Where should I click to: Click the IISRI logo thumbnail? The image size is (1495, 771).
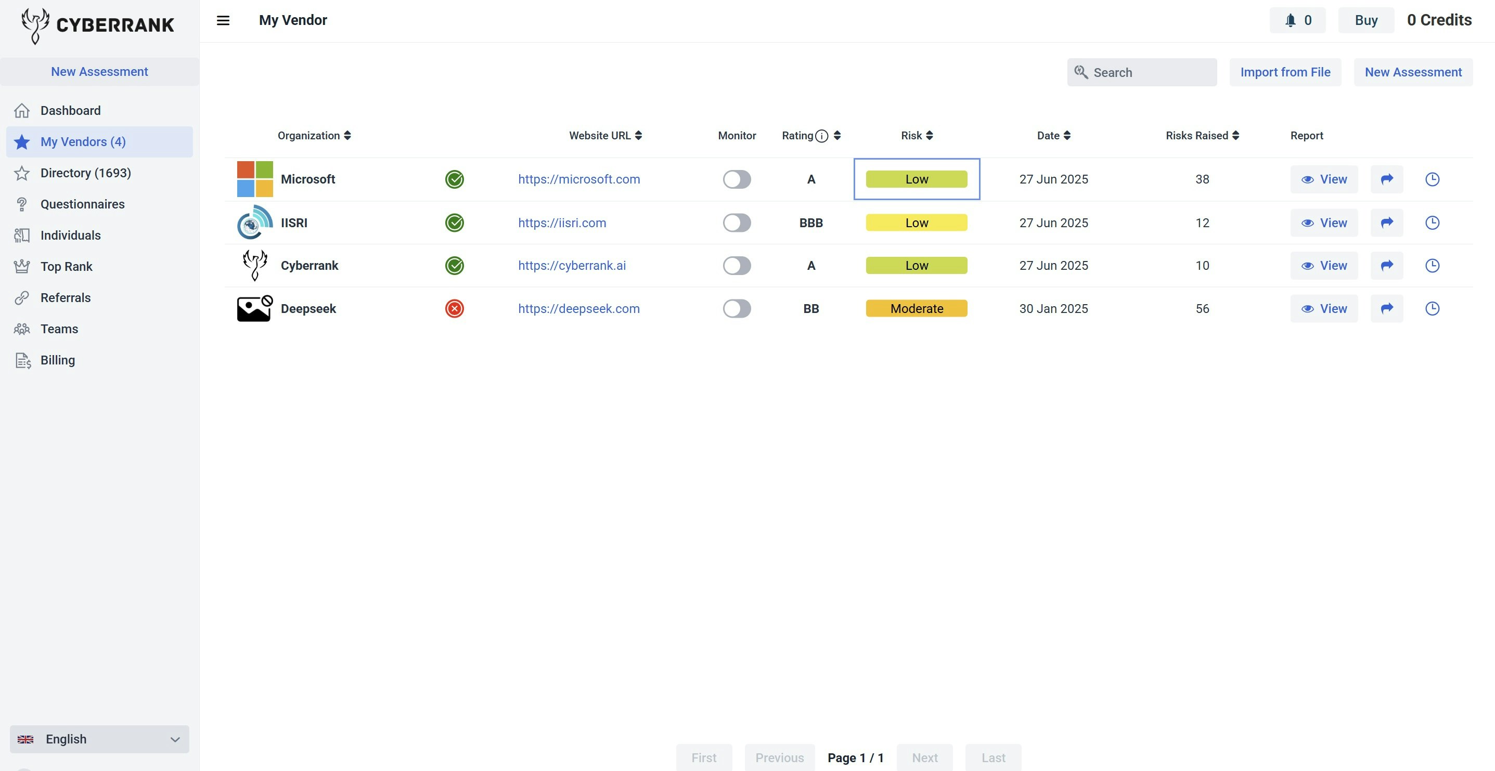pyautogui.click(x=255, y=223)
